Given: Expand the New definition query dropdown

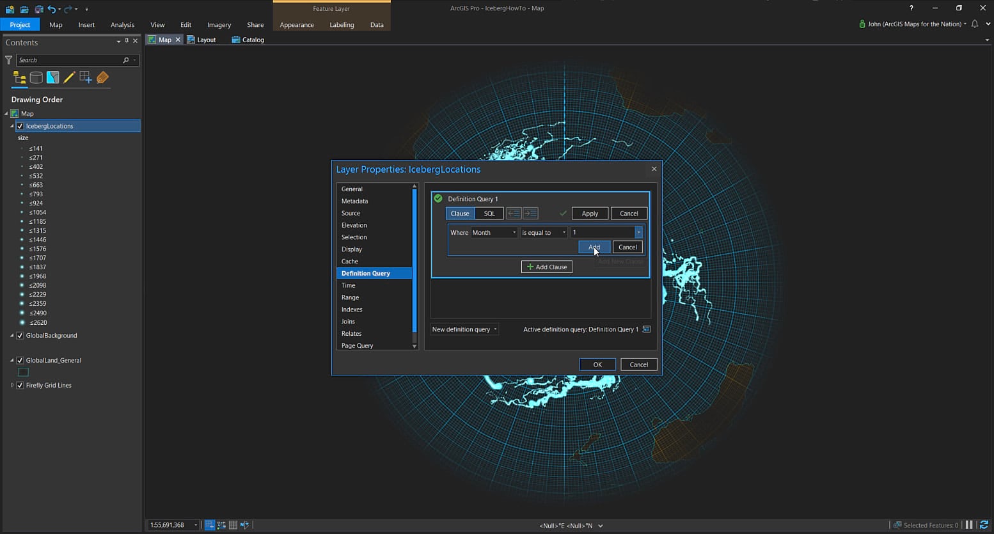Looking at the screenshot, I should 464,329.
